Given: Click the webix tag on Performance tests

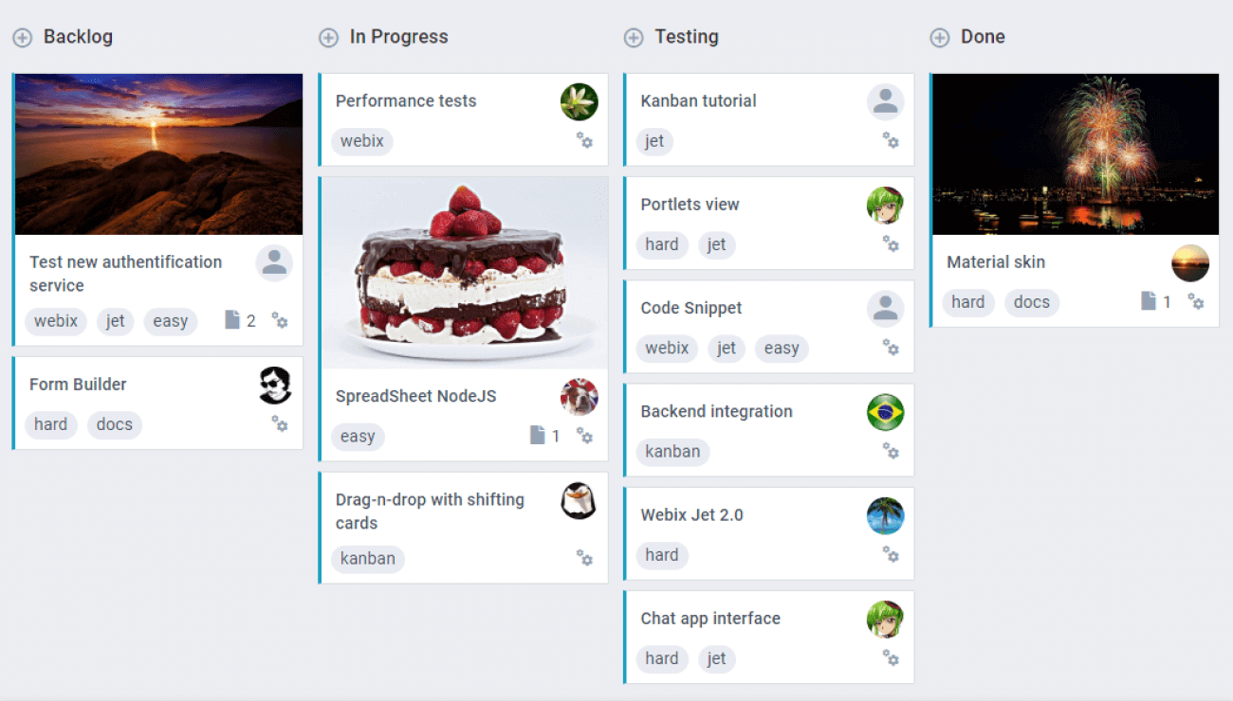Looking at the screenshot, I should [362, 141].
